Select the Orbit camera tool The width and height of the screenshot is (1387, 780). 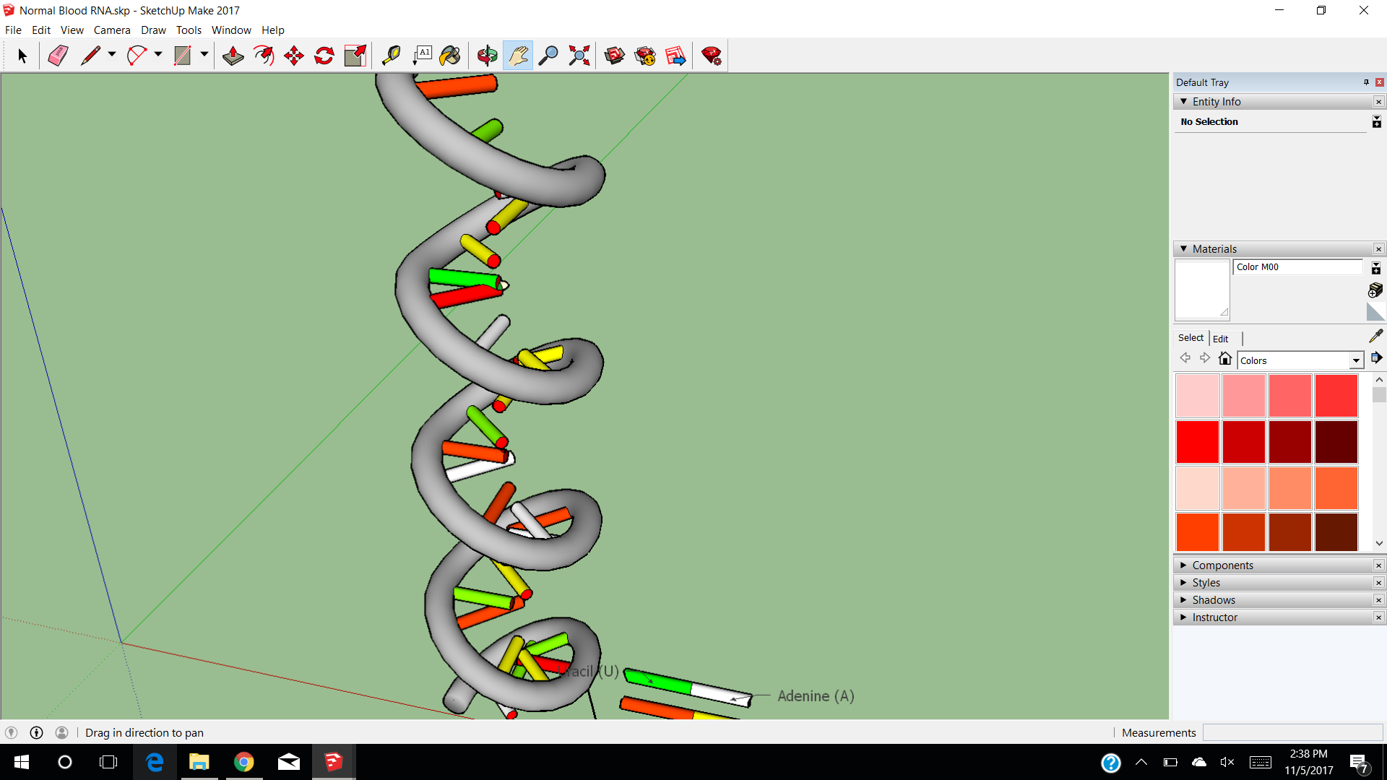(x=487, y=56)
